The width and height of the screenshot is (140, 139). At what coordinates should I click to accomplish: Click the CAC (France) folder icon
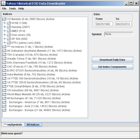(4, 67)
